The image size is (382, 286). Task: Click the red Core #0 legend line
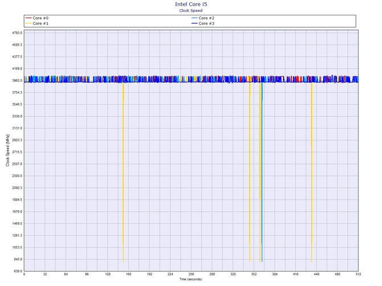point(29,18)
